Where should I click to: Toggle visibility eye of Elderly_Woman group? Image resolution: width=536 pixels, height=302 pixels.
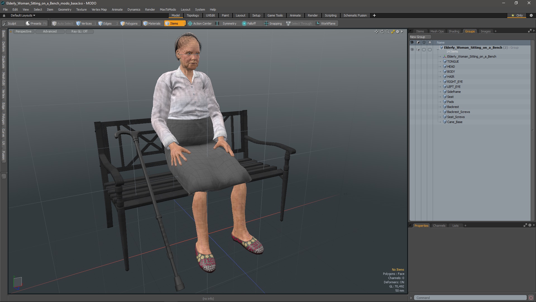[x=412, y=49]
